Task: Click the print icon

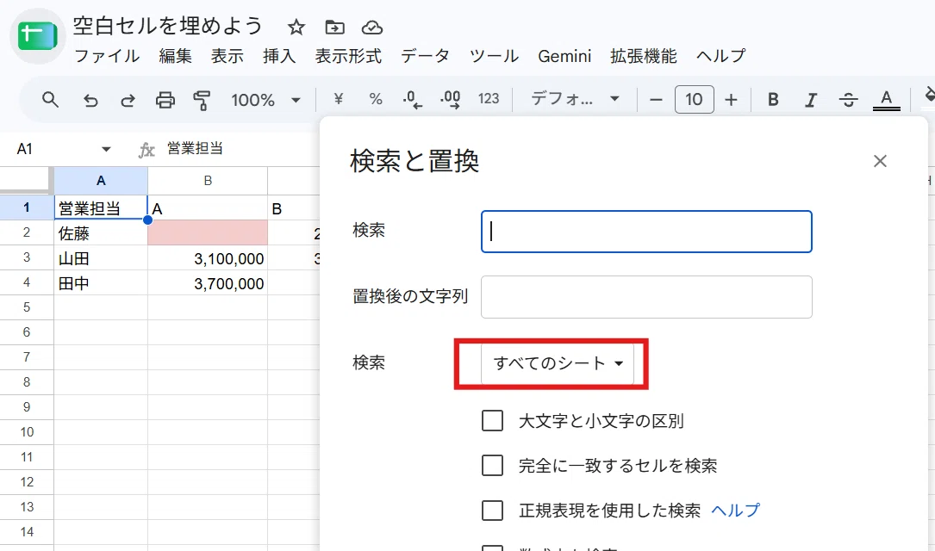Action: (x=165, y=100)
